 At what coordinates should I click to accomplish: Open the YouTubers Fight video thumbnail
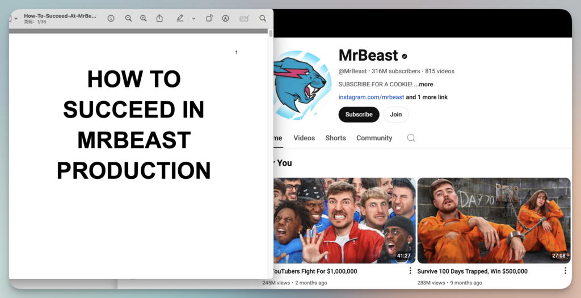click(x=344, y=221)
